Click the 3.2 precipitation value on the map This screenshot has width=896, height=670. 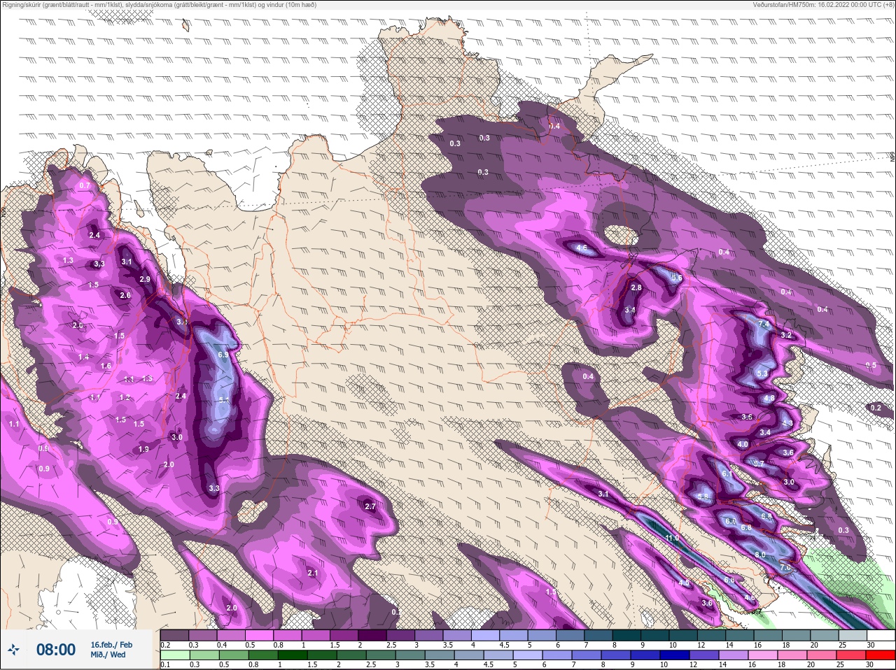(x=786, y=335)
